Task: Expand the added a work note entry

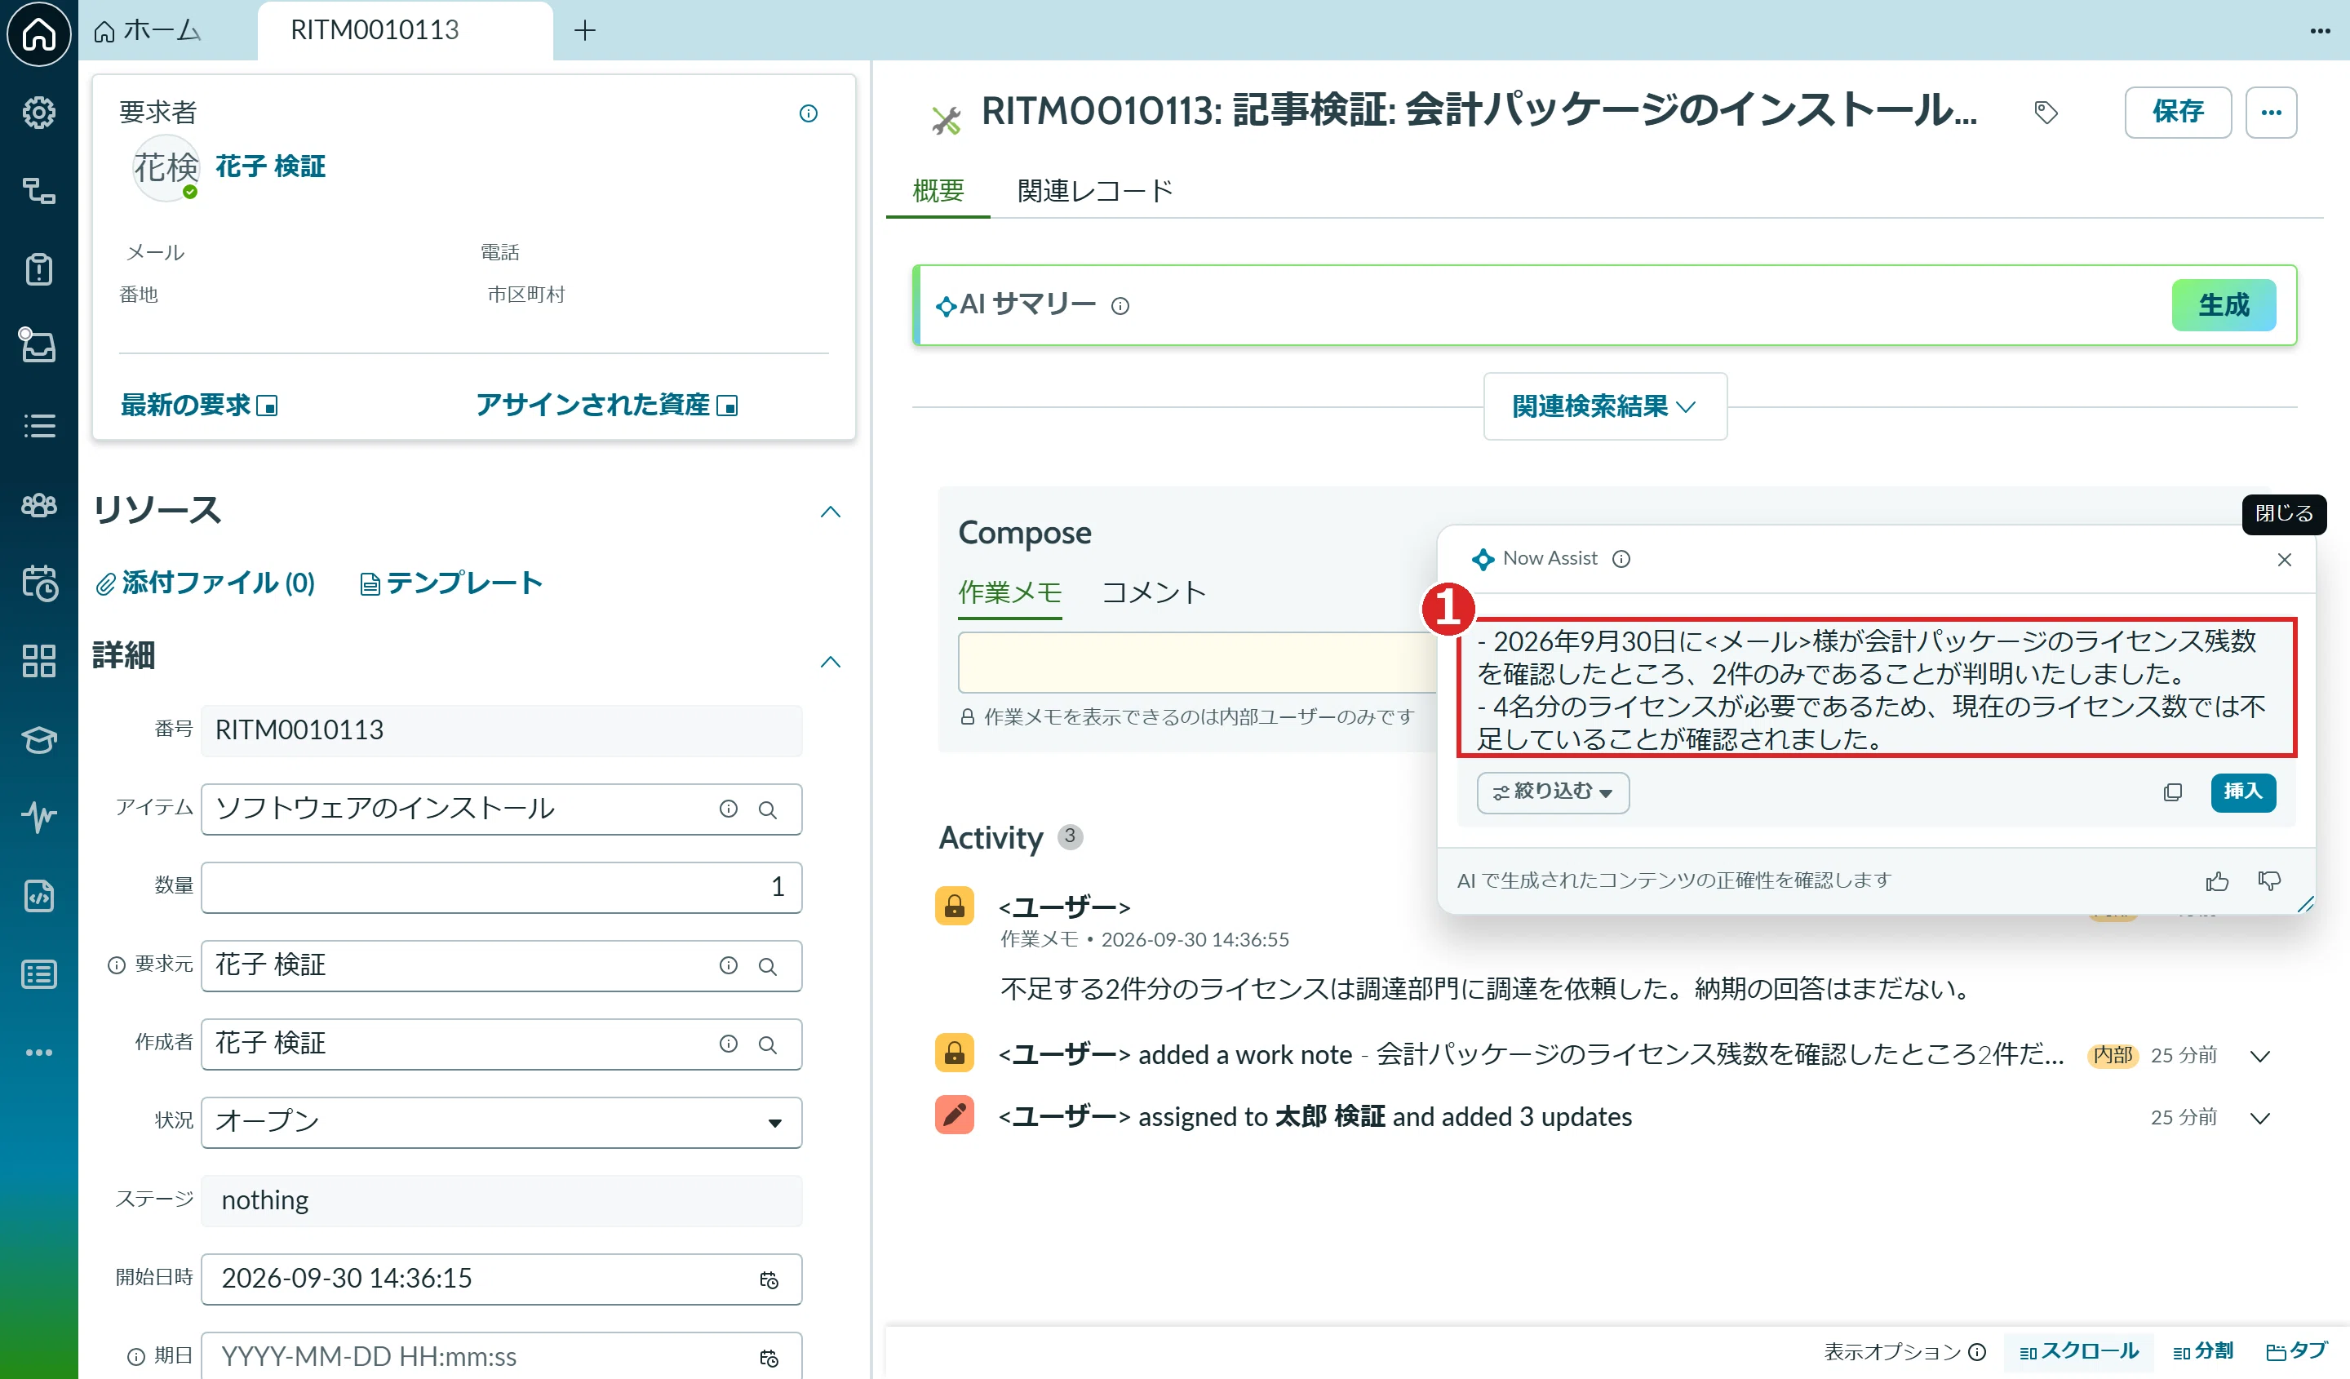Action: click(2259, 1057)
